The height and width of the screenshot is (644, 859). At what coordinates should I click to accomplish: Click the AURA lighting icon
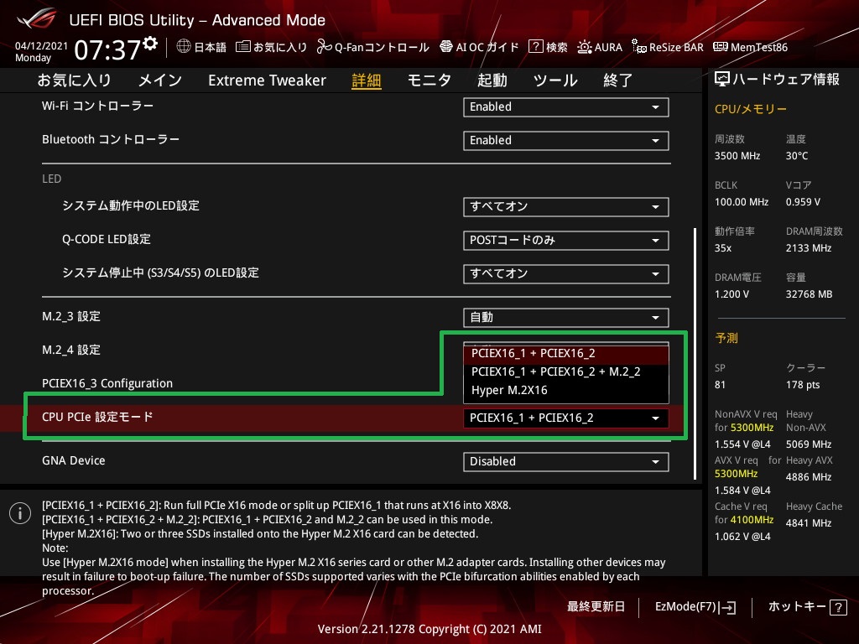tap(585, 47)
